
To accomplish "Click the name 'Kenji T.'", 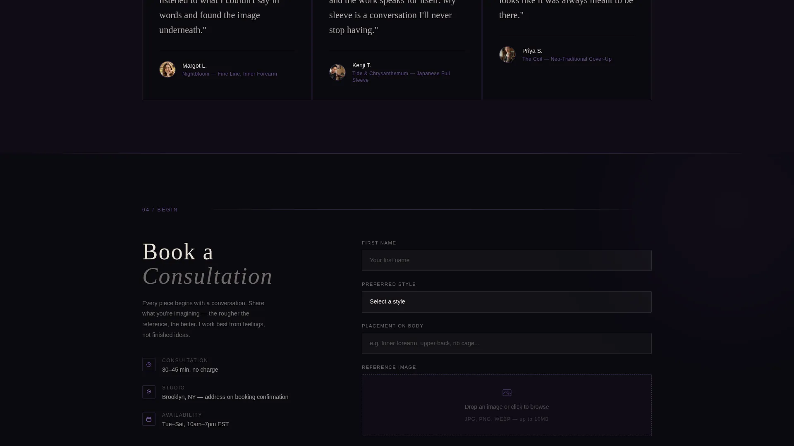I will pyautogui.click(x=362, y=65).
